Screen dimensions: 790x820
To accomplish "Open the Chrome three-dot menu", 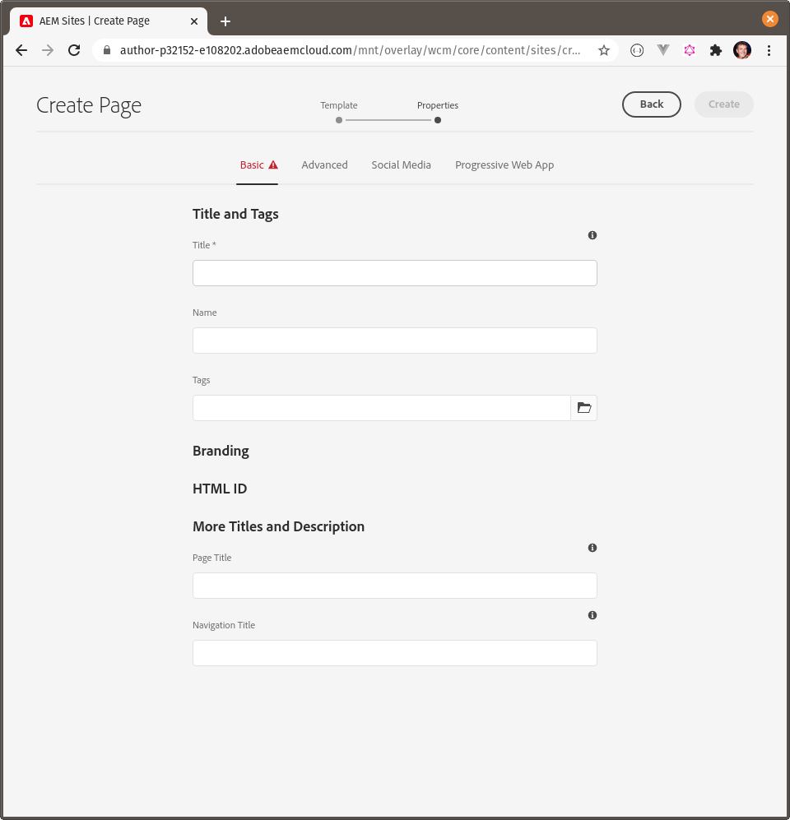I will pos(769,50).
